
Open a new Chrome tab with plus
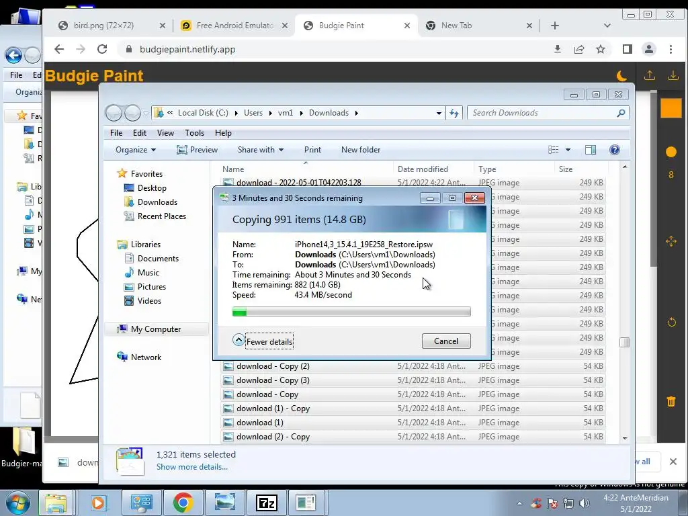(x=554, y=26)
